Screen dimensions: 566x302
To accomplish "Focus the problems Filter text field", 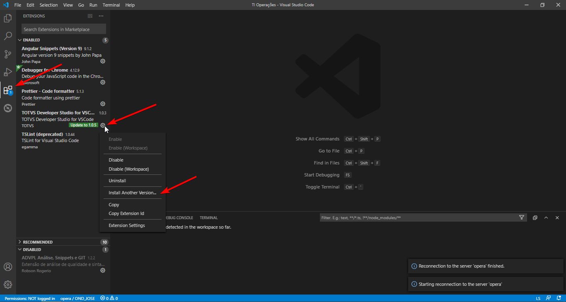I will pyautogui.click(x=418, y=217).
